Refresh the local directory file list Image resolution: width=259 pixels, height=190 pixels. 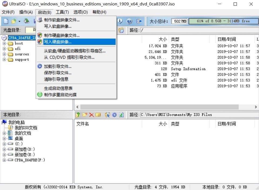[121, 115]
